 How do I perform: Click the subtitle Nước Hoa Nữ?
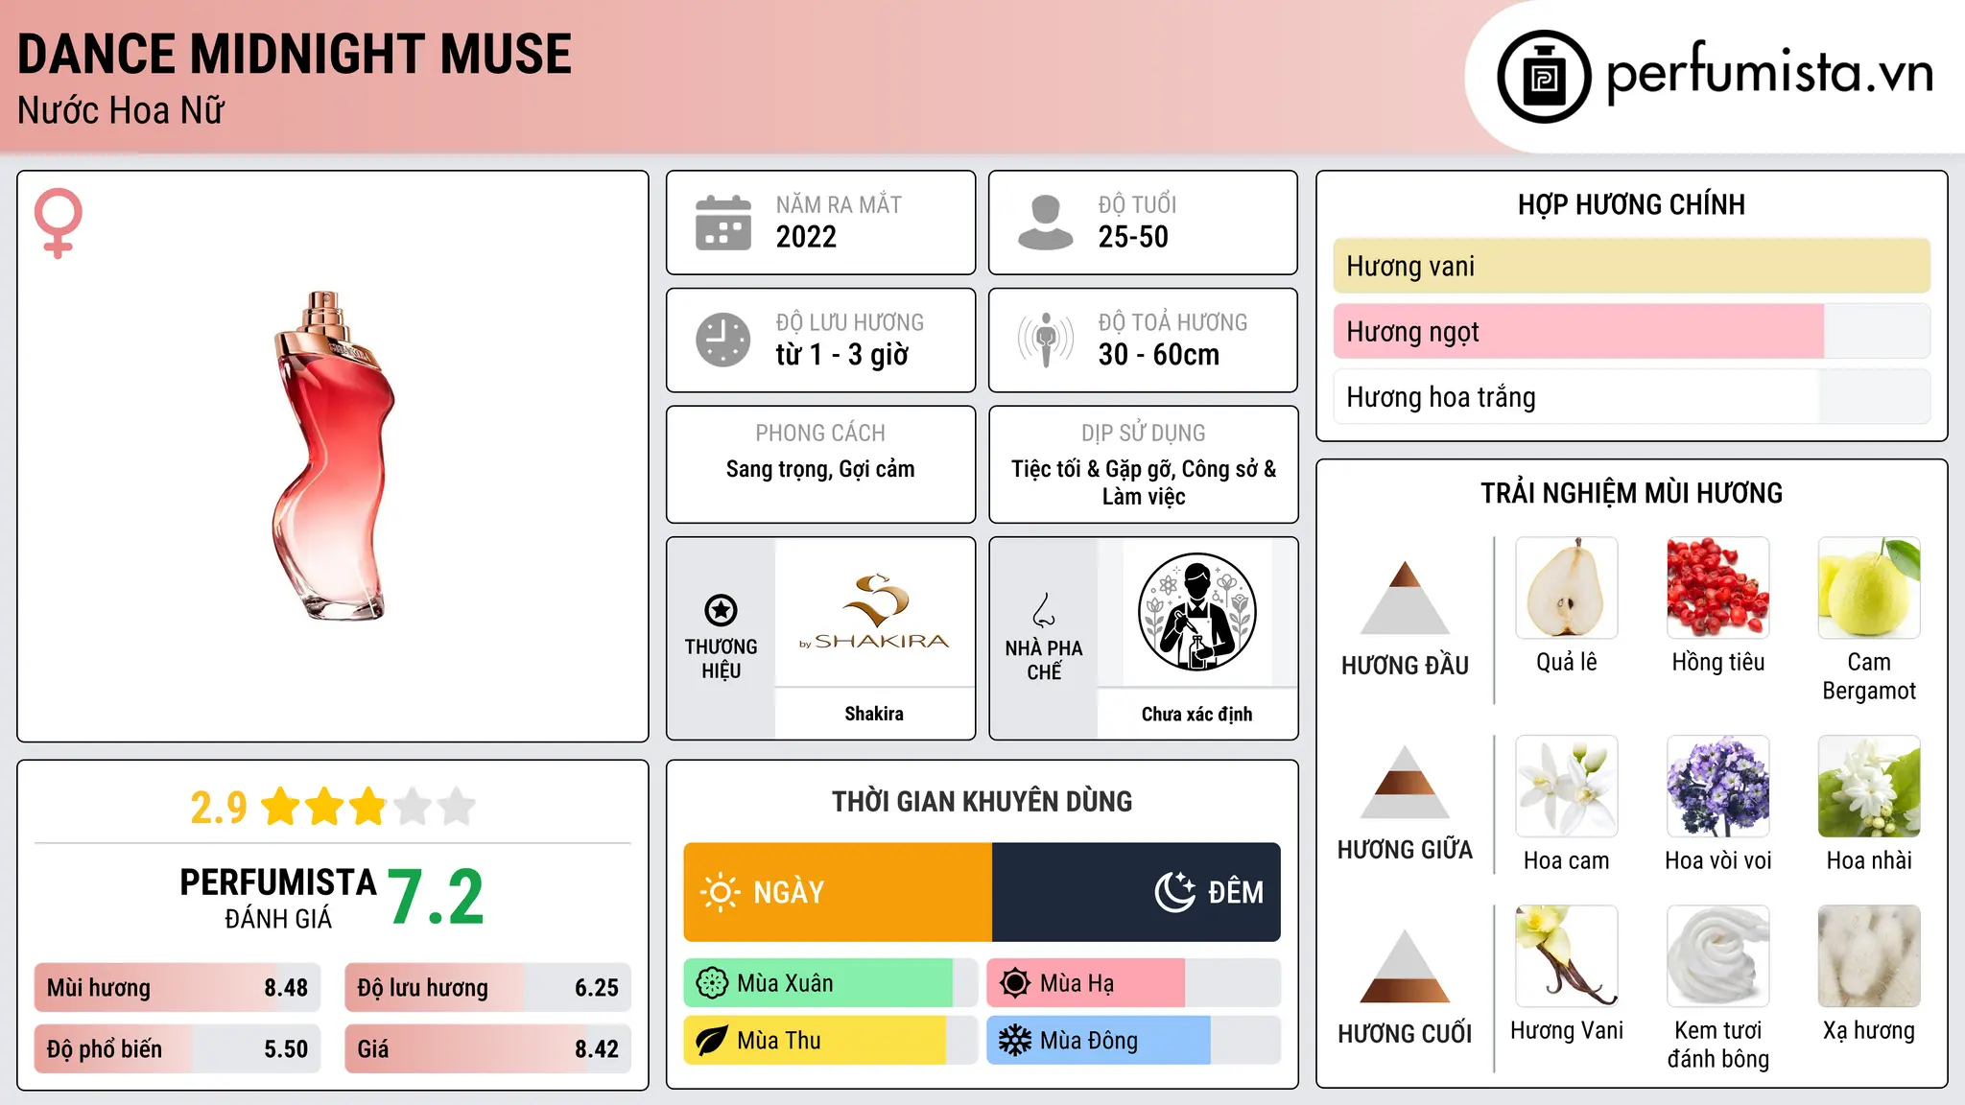click(x=121, y=110)
